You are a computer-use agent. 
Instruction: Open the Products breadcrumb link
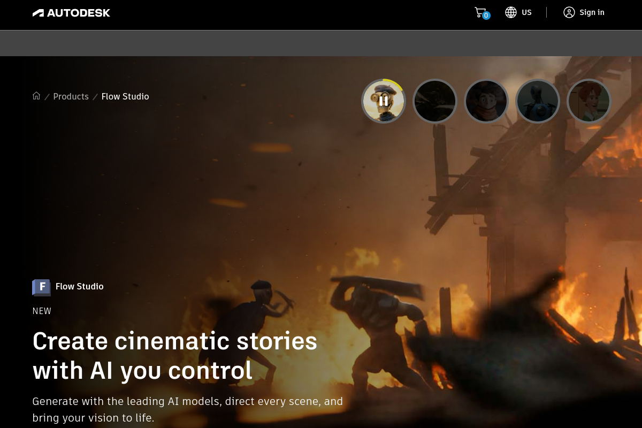71,96
